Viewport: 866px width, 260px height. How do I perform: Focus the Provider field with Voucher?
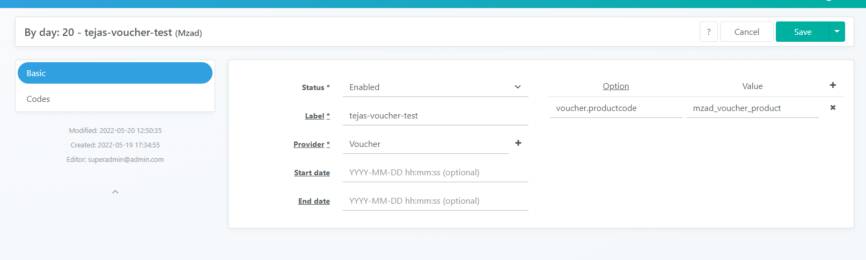click(x=425, y=144)
